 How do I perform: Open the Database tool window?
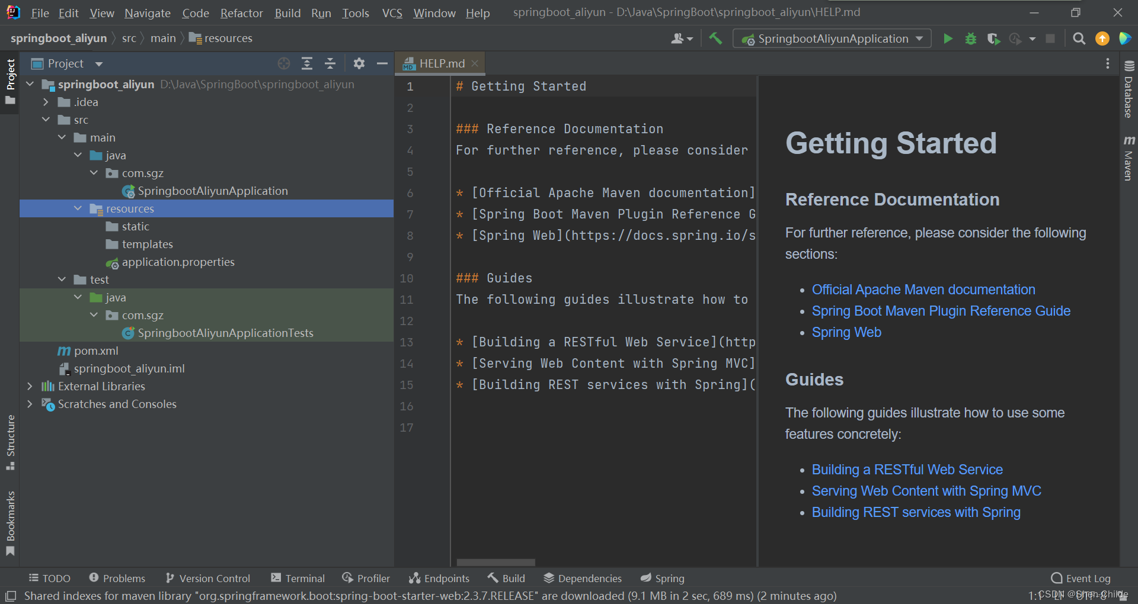1129,89
